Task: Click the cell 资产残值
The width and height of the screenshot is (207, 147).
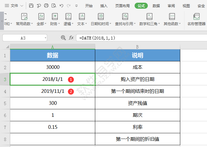Action: [138, 103]
